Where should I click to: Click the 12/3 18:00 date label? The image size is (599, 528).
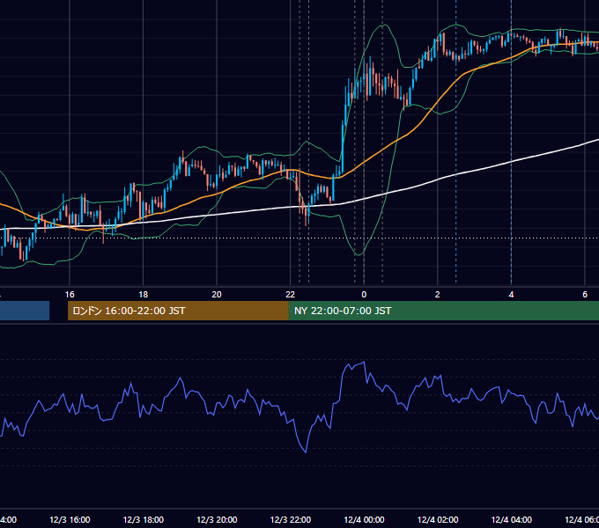[x=144, y=520]
